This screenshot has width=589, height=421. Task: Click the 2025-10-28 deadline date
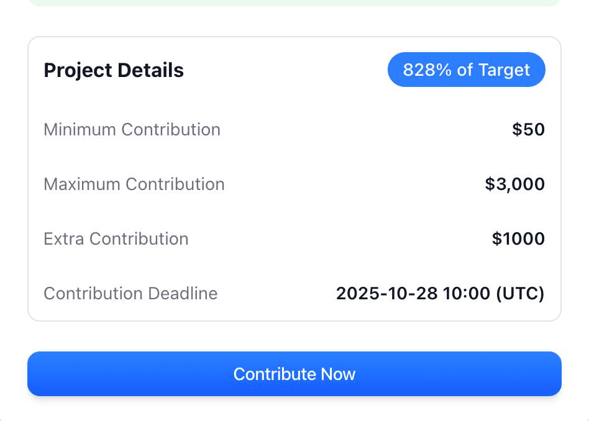[387, 294]
